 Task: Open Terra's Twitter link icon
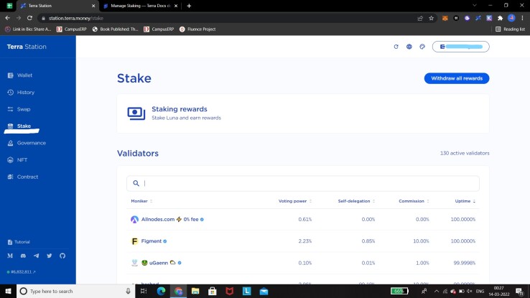[x=50, y=256]
